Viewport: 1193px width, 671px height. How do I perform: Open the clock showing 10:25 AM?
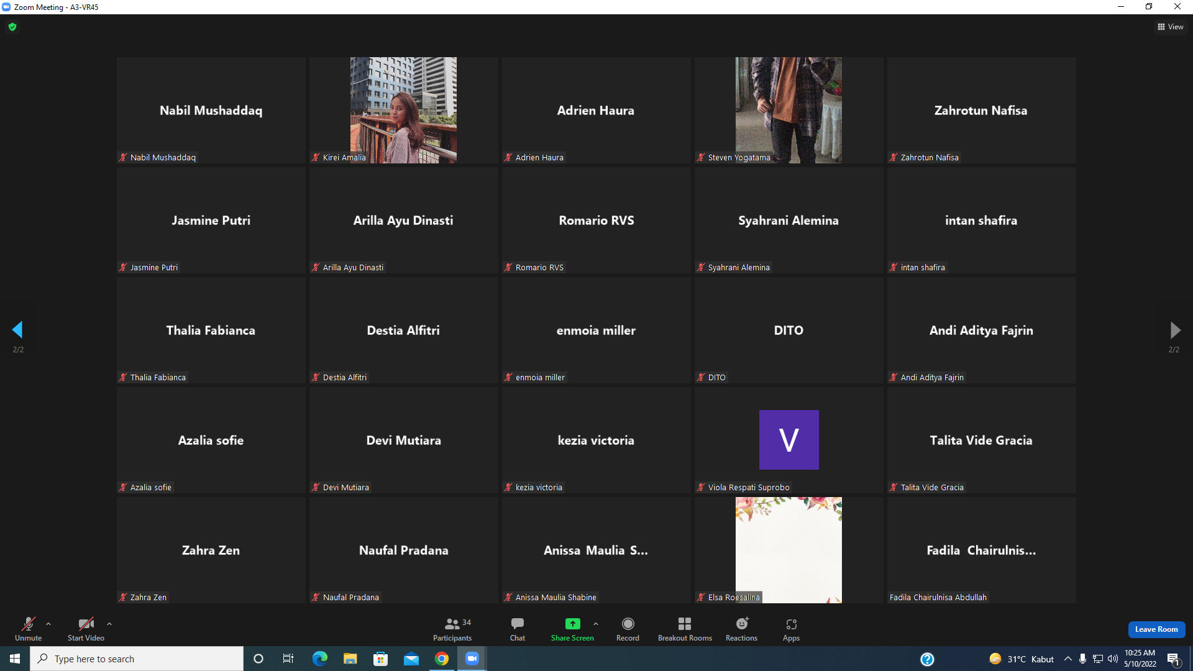(1140, 659)
